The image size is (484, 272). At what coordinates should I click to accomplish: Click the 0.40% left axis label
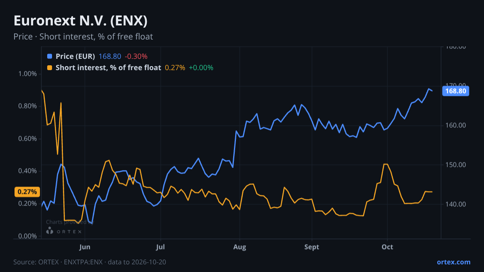(27, 171)
